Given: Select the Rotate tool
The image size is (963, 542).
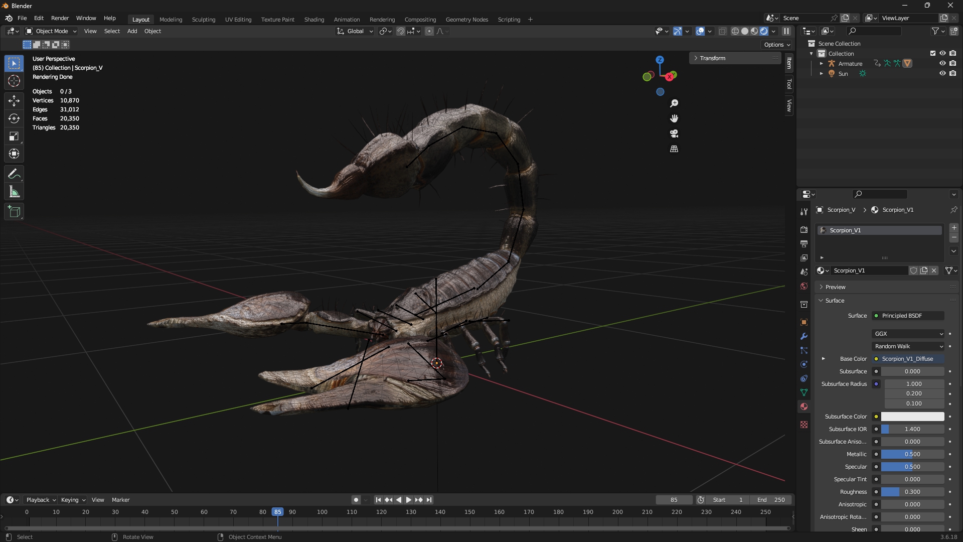Looking at the screenshot, I should (x=14, y=118).
